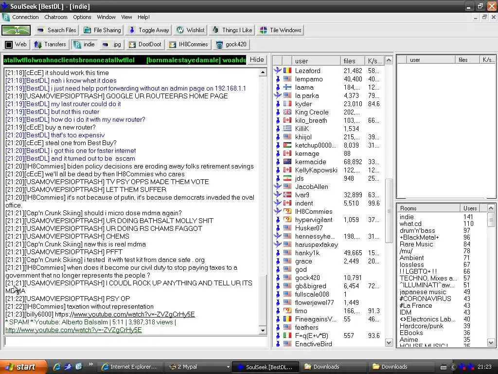498x374 pixels.
Task: Click kilo_breath's Canadian flag icon
Action: pyautogui.click(x=287, y=120)
